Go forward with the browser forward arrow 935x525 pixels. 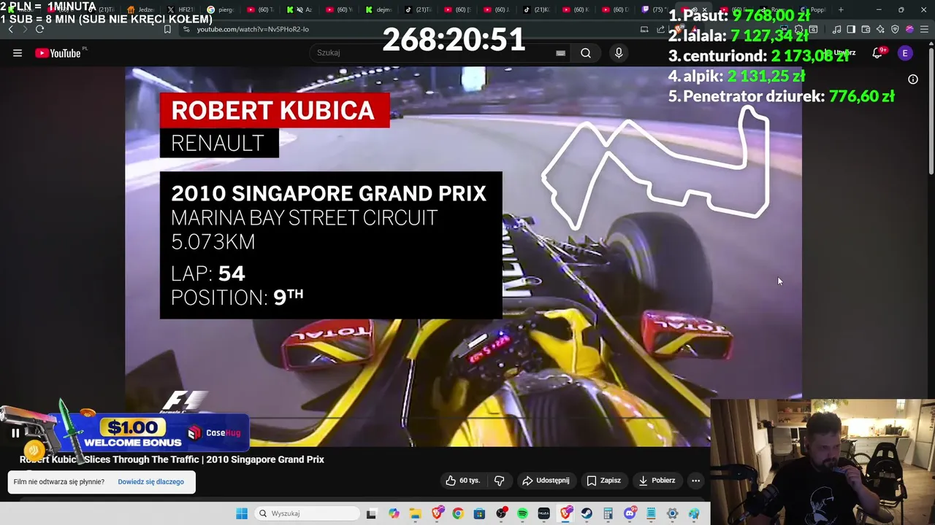(25, 29)
